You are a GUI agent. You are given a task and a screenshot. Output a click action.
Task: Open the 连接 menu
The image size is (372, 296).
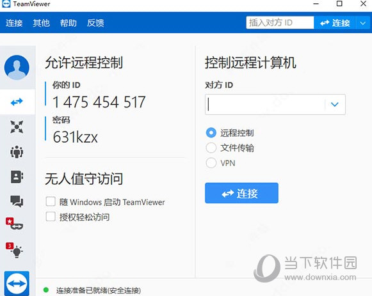pos(14,23)
